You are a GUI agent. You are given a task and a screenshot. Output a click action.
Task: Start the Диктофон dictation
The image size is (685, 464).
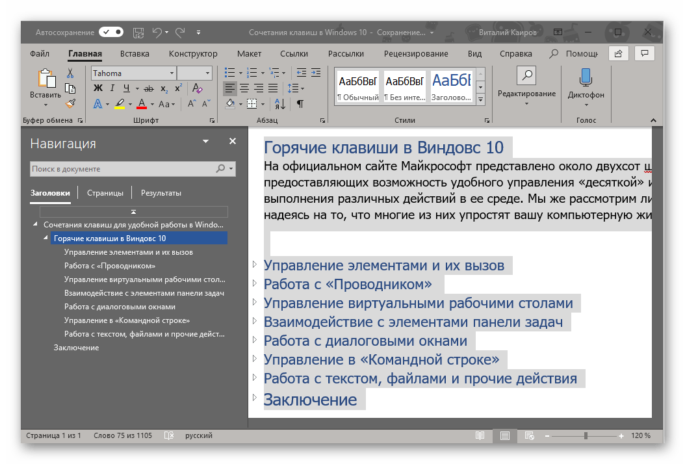point(586,87)
